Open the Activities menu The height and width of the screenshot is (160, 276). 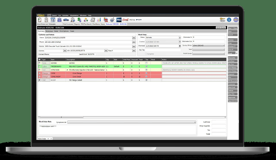point(65,15)
